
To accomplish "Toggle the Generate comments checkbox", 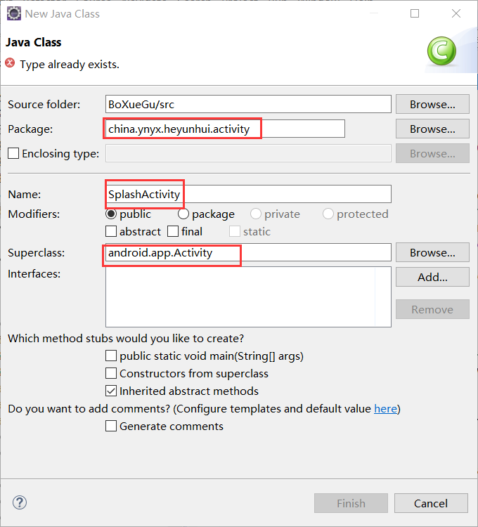I will point(111,426).
